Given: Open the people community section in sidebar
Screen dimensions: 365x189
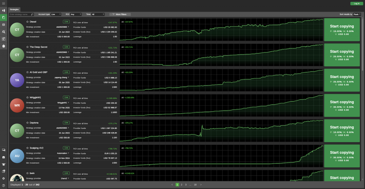Looking at the screenshot, I should pyautogui.click(x=4, y=46).
